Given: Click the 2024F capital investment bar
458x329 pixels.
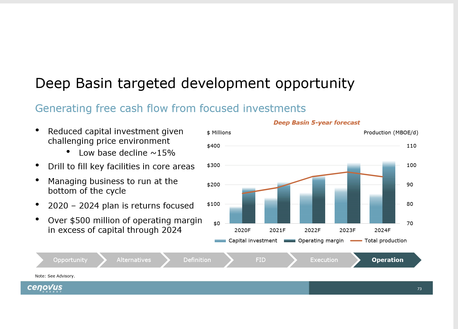Looking at the screenshot, I should coord(376,209).
